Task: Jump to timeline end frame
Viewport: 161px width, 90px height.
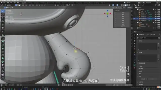Action: pos(72,85)
